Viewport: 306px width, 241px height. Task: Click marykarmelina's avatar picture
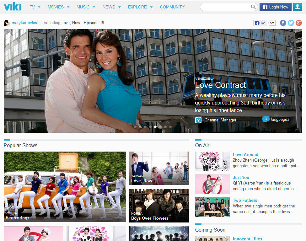[7, 23]
